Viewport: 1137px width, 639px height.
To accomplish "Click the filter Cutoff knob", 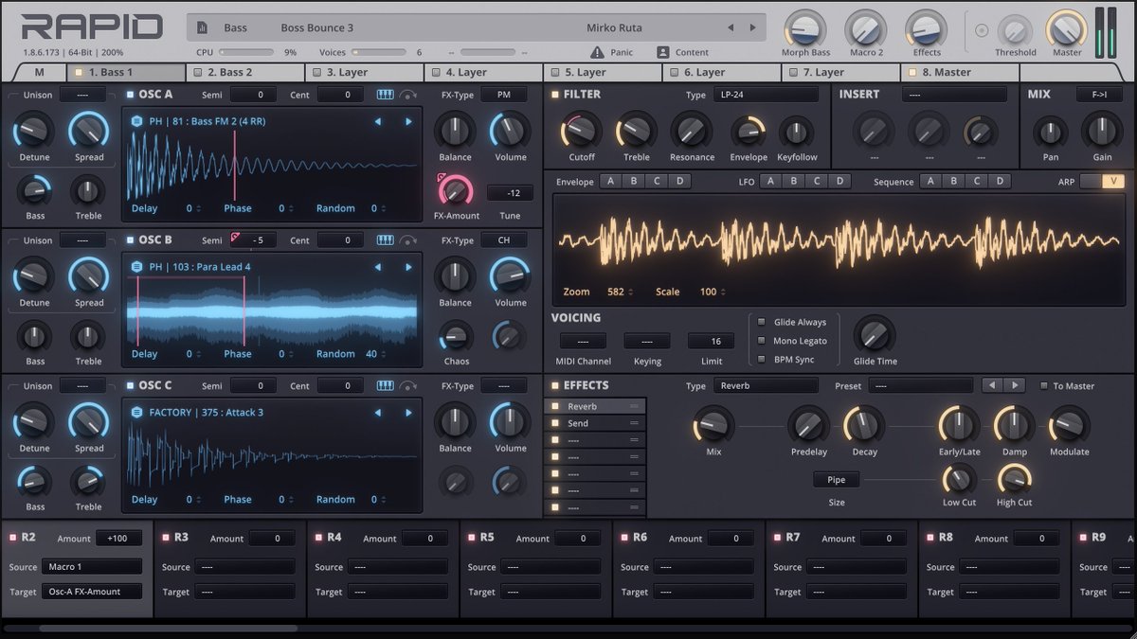I will point(581,131).
